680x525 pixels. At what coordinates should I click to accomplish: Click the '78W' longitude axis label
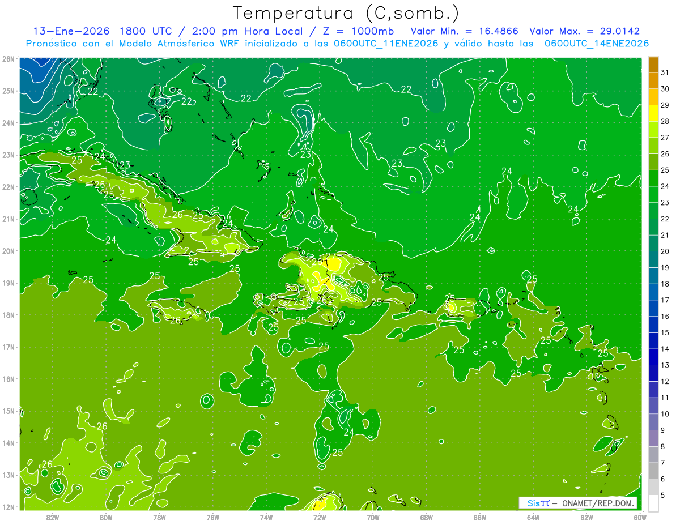tap(159, 517)
